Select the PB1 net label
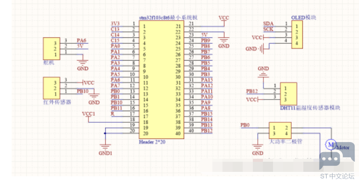 click(115, 97)
